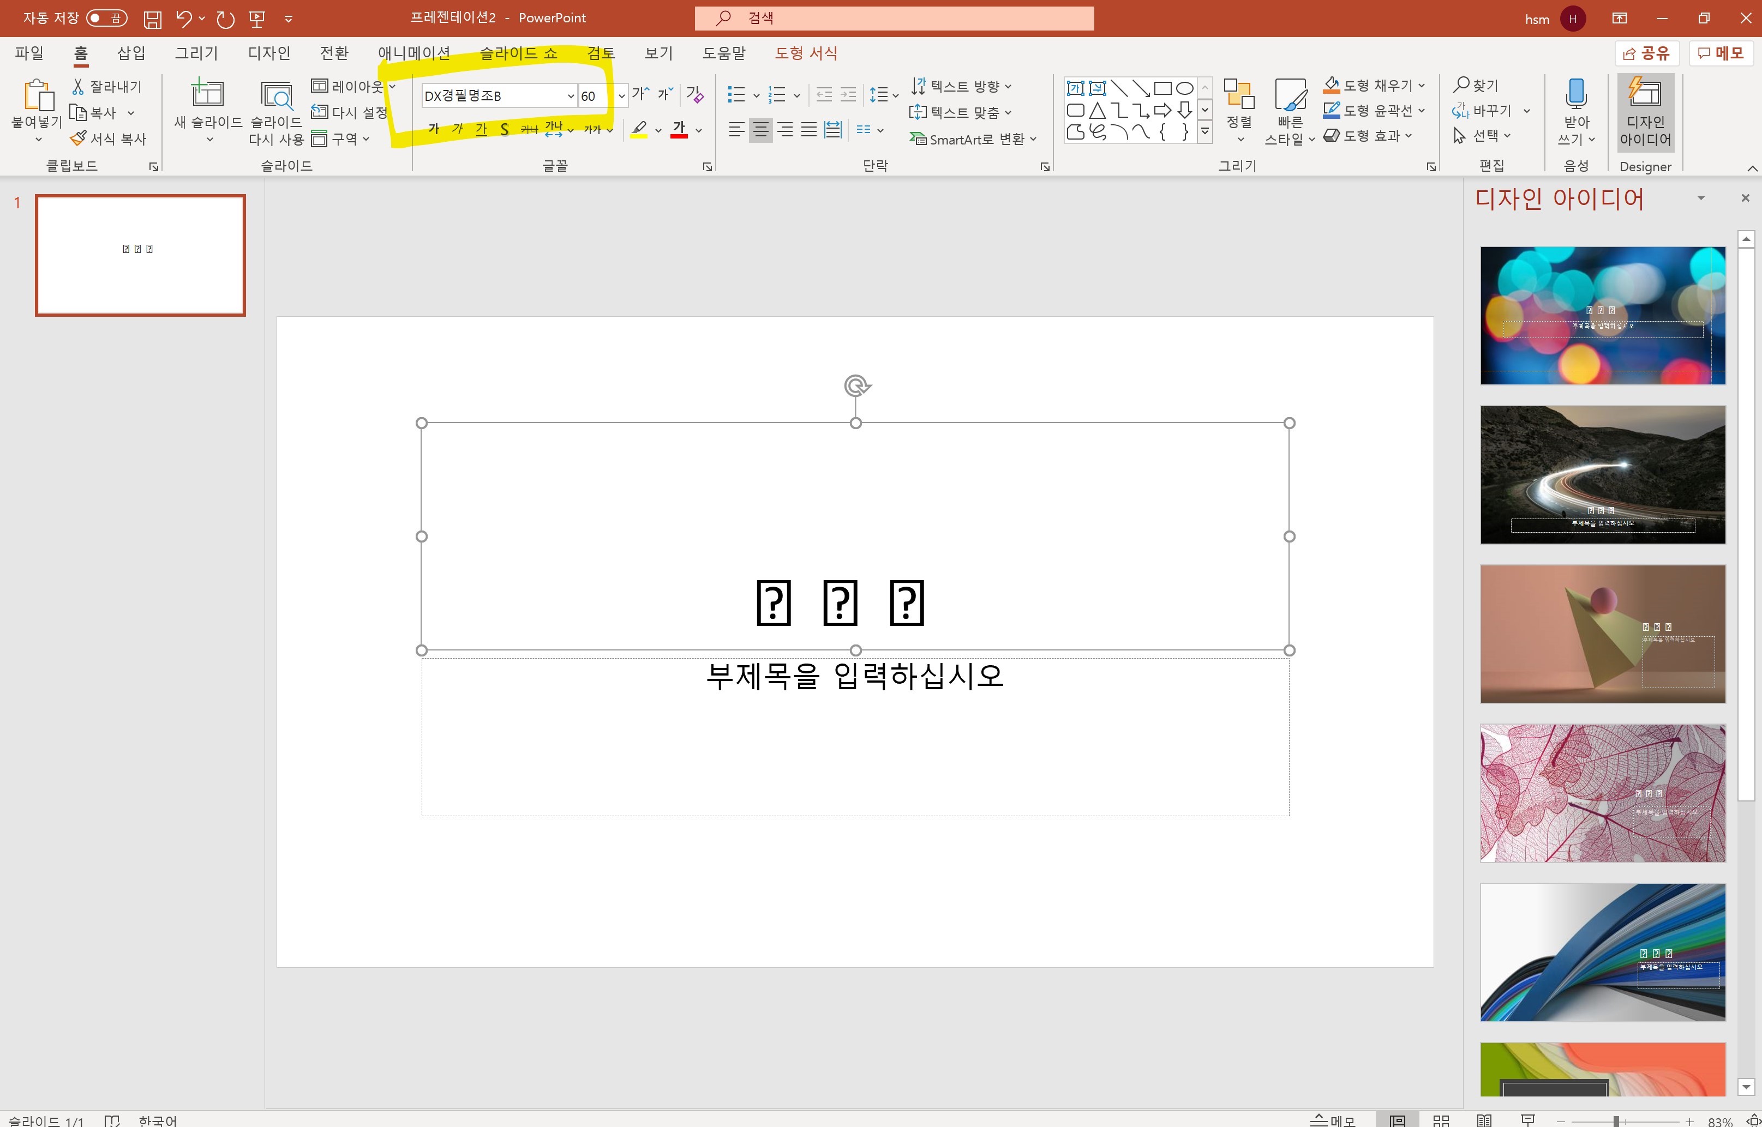Switch to 전환 (Transitions) tab
The image size is (1762, 1127).
point(334,53)
